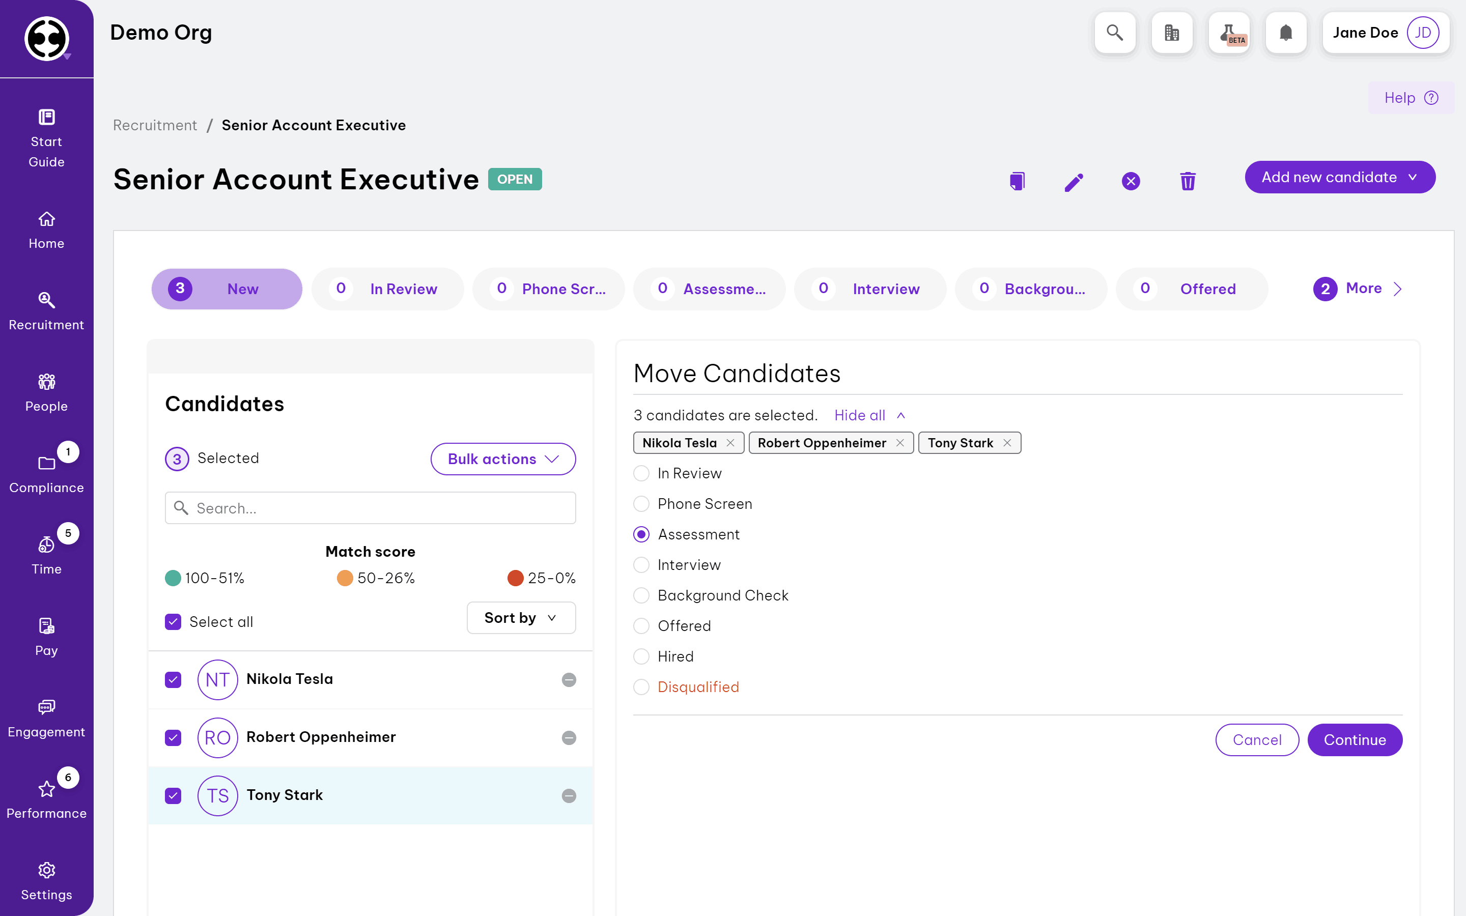Image resolution: width=1466 pixels, height=916 pixels.
Task: Switch to the Offered stage tab
Action: pos(1192,289)
